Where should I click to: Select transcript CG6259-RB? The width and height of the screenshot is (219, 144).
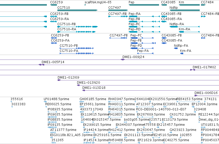coord(54,16)
